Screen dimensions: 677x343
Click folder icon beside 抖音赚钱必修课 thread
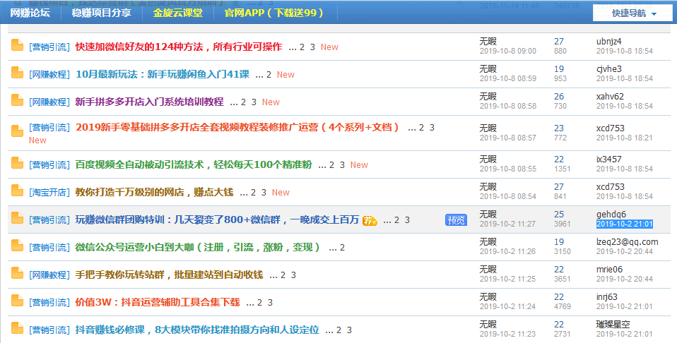coord(17,329)
